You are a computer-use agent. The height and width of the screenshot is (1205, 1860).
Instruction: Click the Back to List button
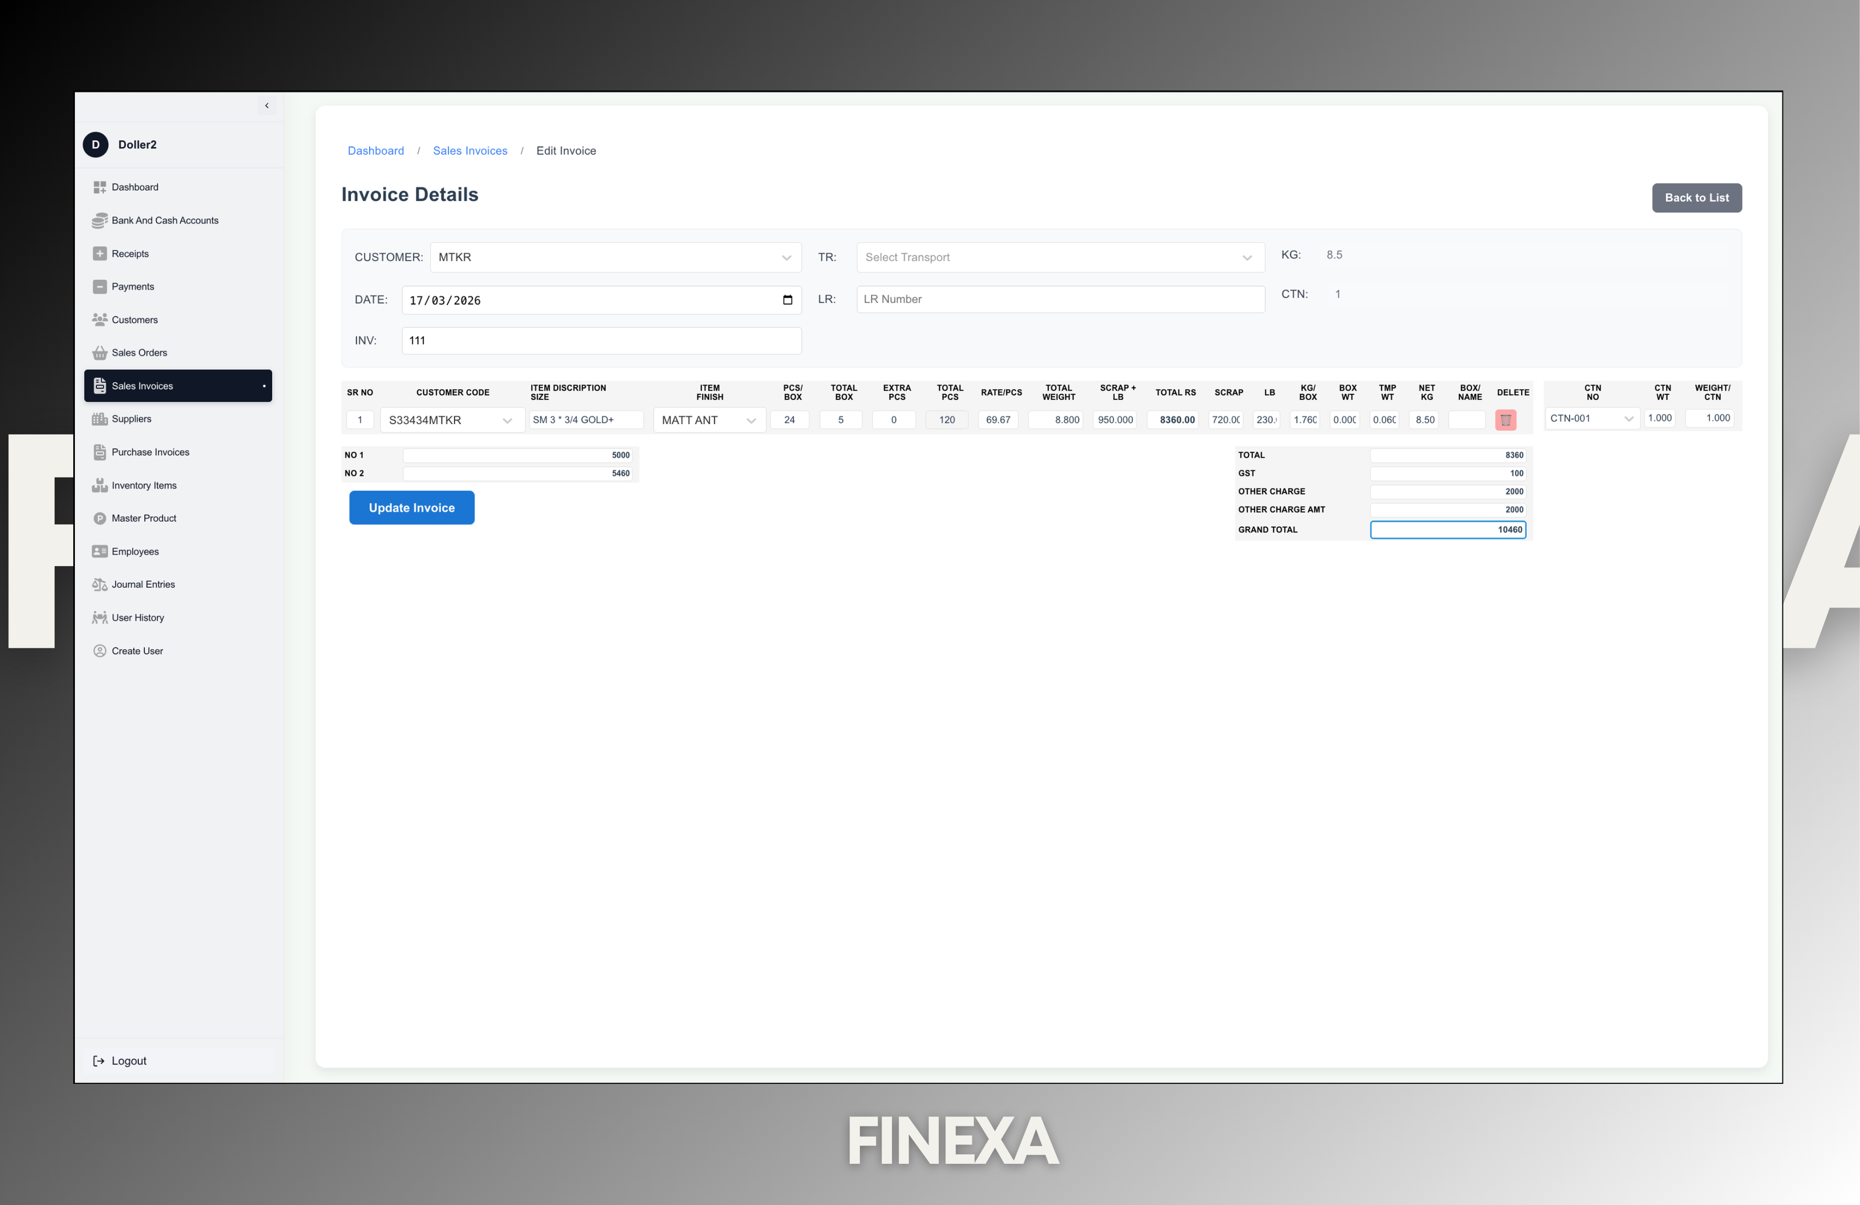tap(1697, 198)
